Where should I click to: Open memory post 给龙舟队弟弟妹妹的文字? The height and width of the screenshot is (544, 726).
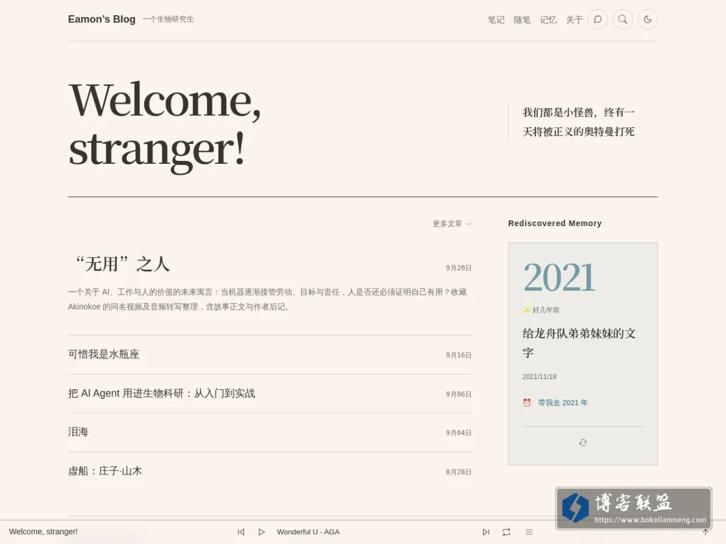[x=579, y=343]
